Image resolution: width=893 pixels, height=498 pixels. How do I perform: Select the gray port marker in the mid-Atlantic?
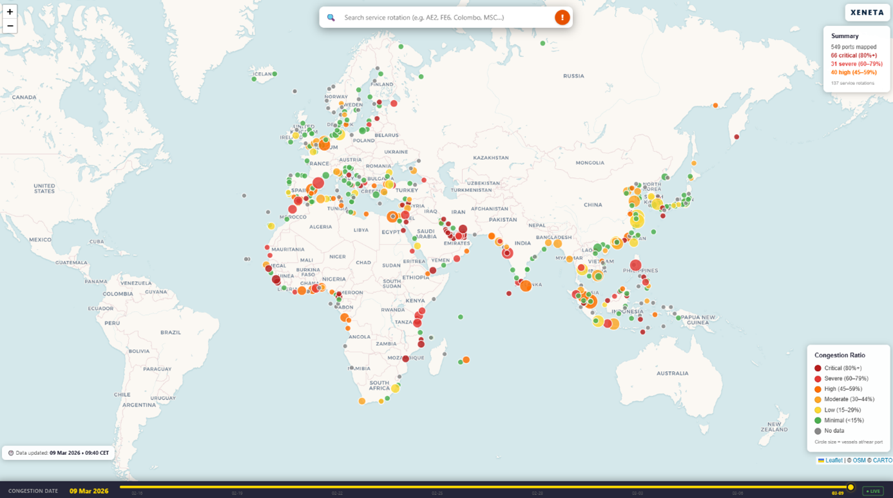244,196
